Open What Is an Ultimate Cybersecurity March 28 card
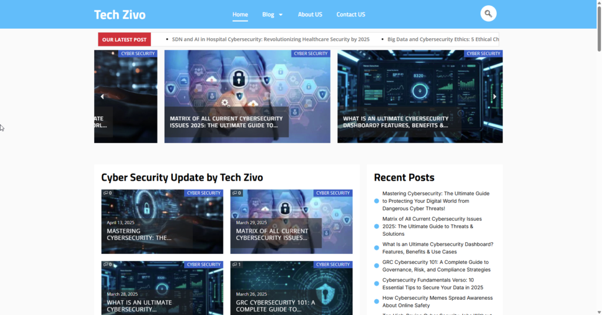The width and height of the screenshot is (602, 315). 139,306
